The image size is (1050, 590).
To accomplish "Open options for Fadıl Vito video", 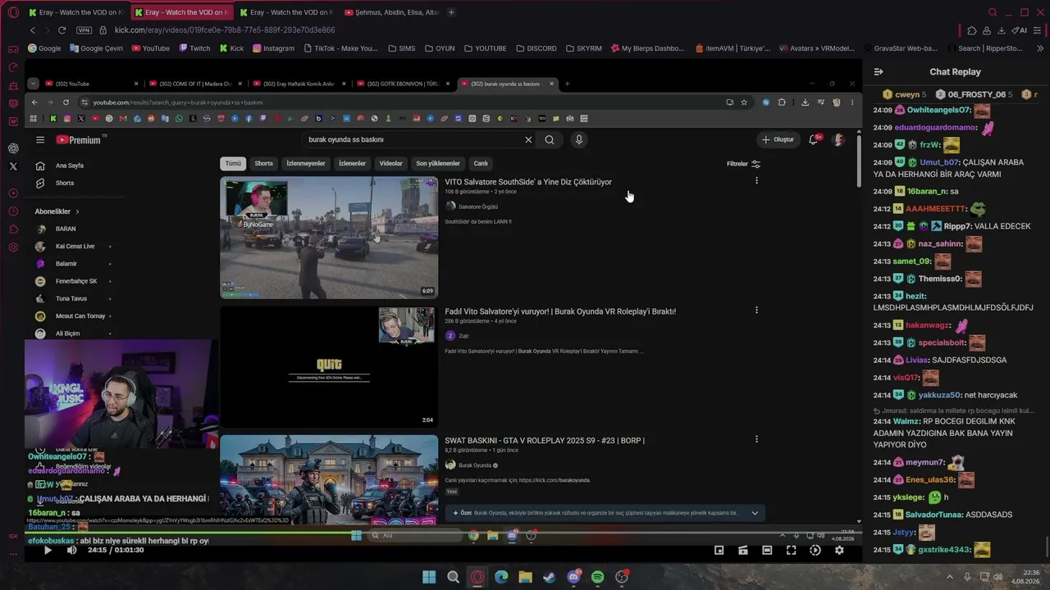I will point(756,311).
